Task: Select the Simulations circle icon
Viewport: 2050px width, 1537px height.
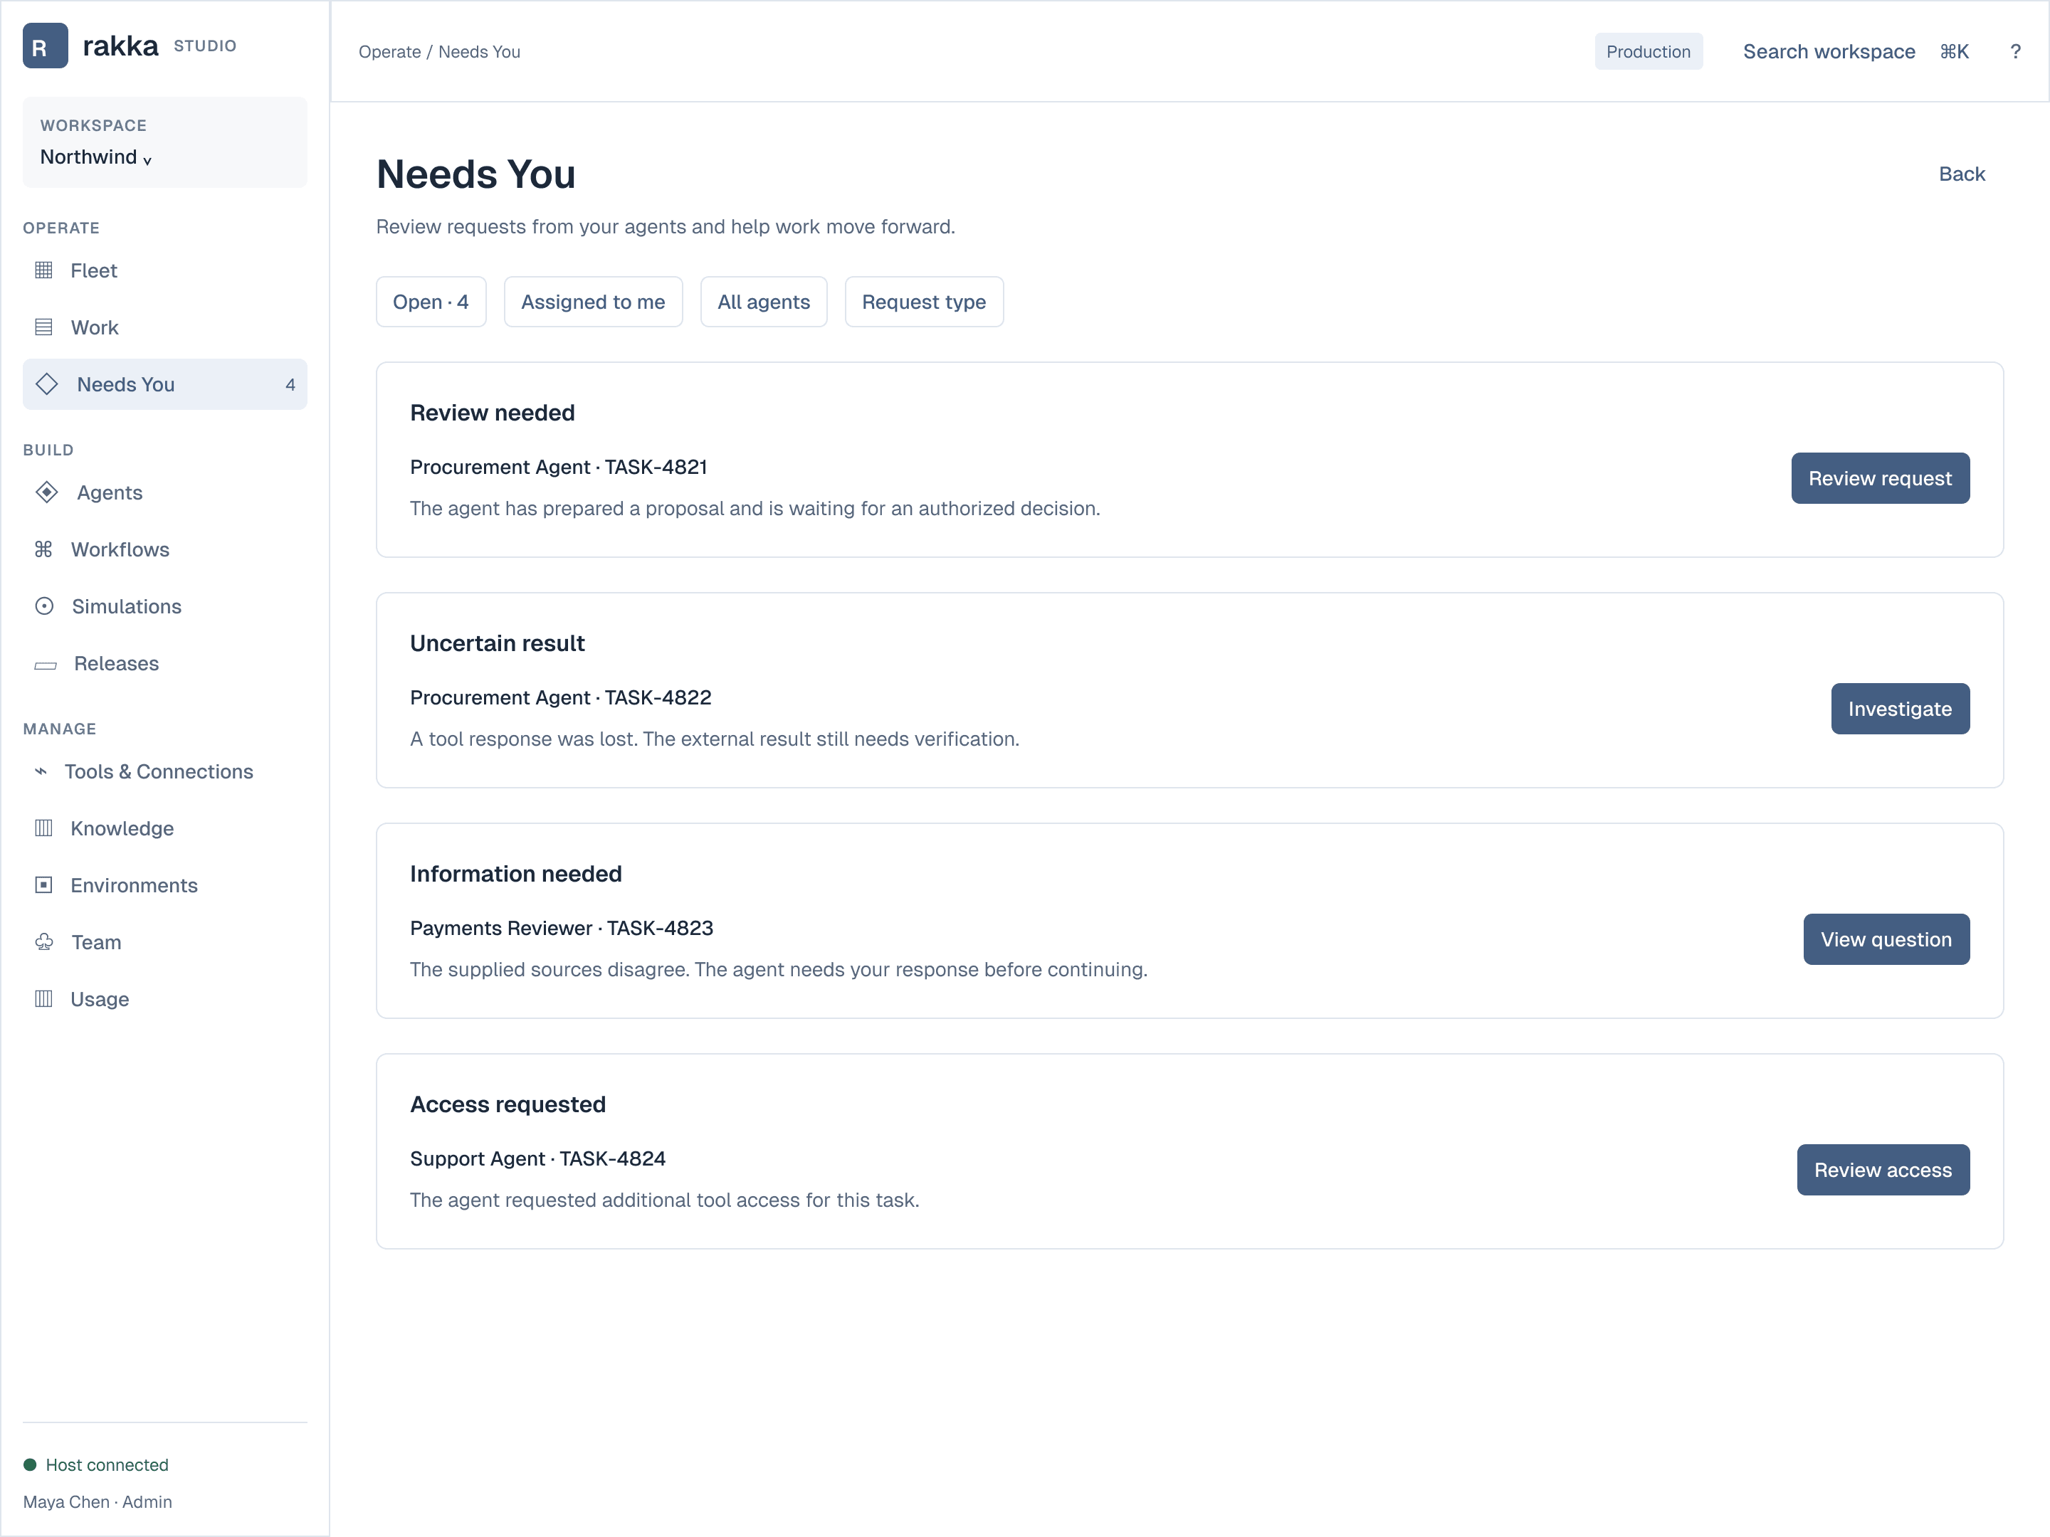Action: point(44,606)
